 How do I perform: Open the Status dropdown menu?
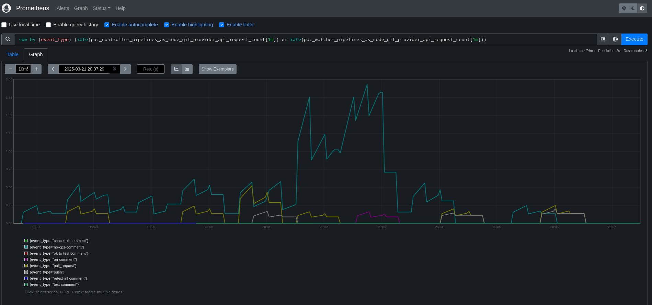coord(101,8)
